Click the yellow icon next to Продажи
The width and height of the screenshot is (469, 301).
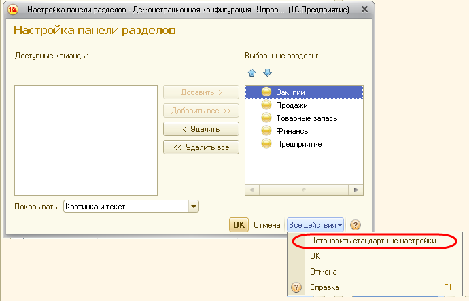(266, 105)
